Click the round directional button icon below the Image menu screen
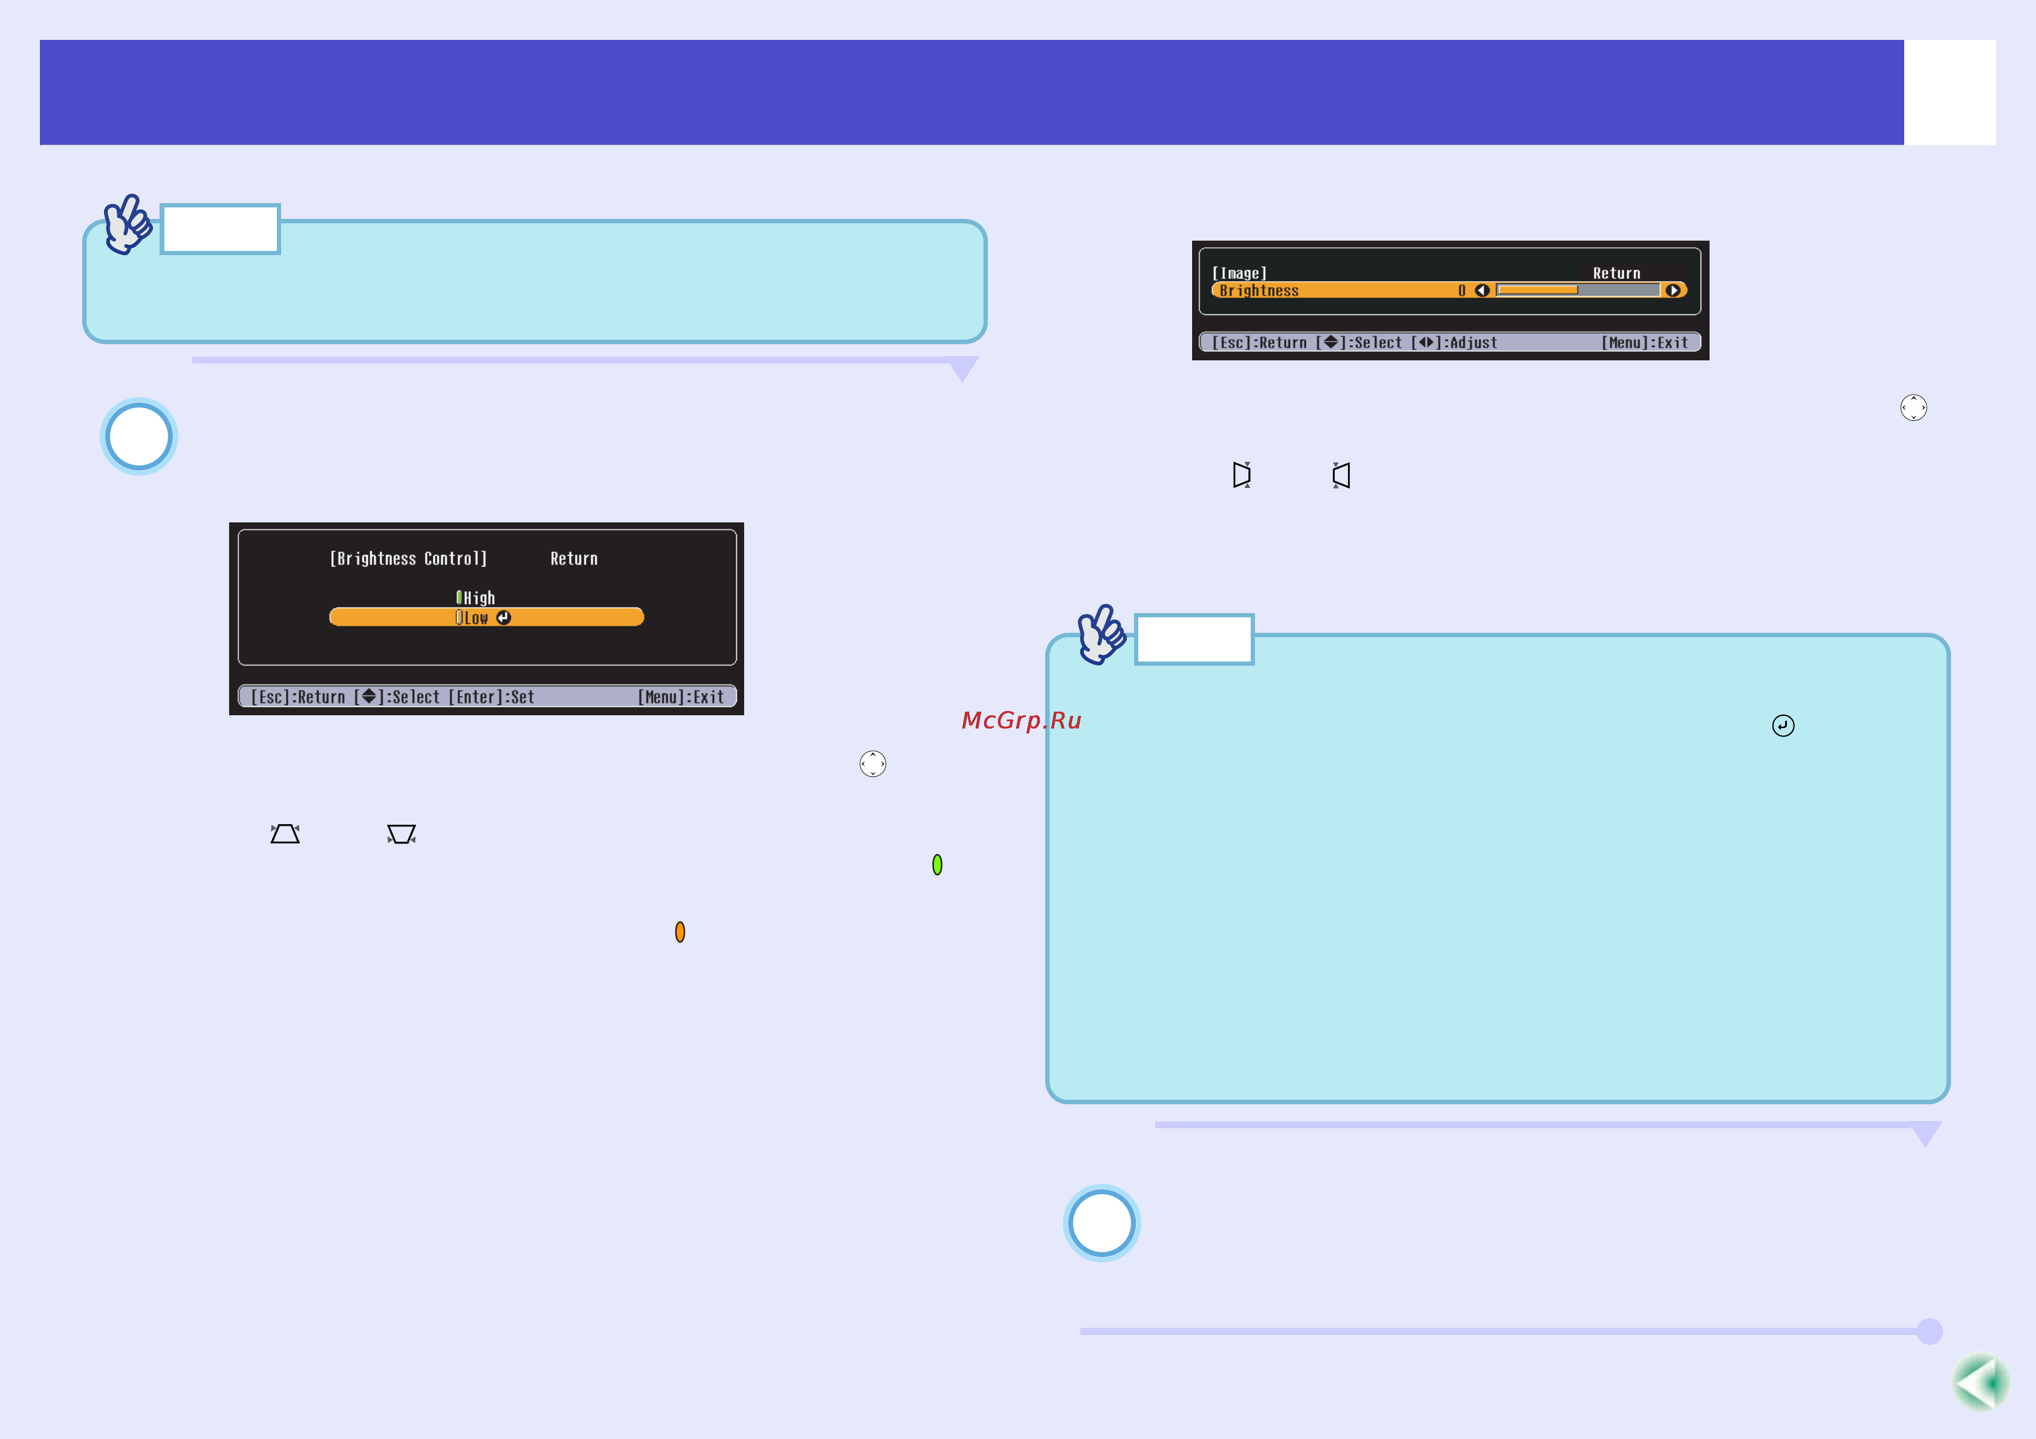 [x=1914, y=408]
